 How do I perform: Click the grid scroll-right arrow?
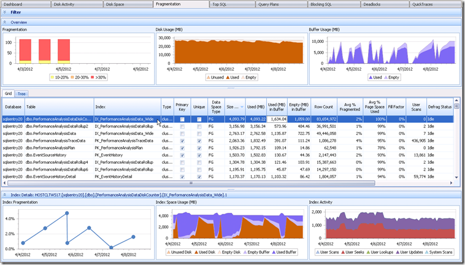coord(451,183)
